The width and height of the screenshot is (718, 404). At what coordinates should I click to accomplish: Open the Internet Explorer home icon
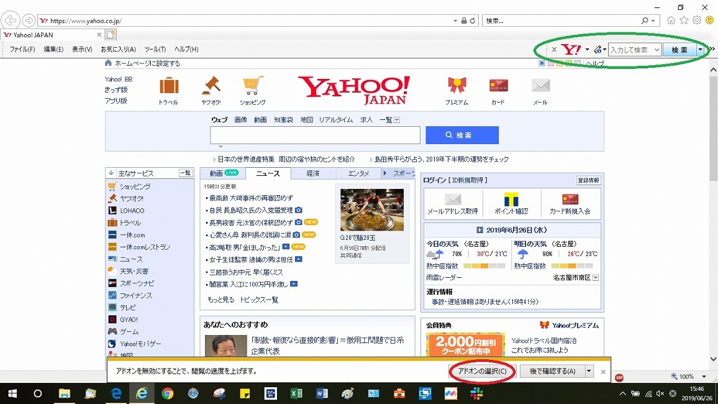click(x=671, y=20)
